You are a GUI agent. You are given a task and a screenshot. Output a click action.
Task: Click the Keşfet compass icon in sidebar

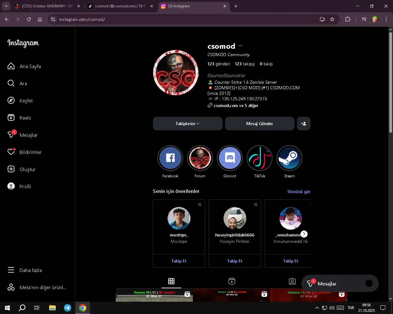[11, 101]
